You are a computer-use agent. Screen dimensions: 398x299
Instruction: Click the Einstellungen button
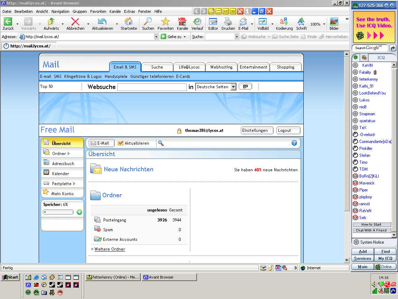[x=257, y=130]
